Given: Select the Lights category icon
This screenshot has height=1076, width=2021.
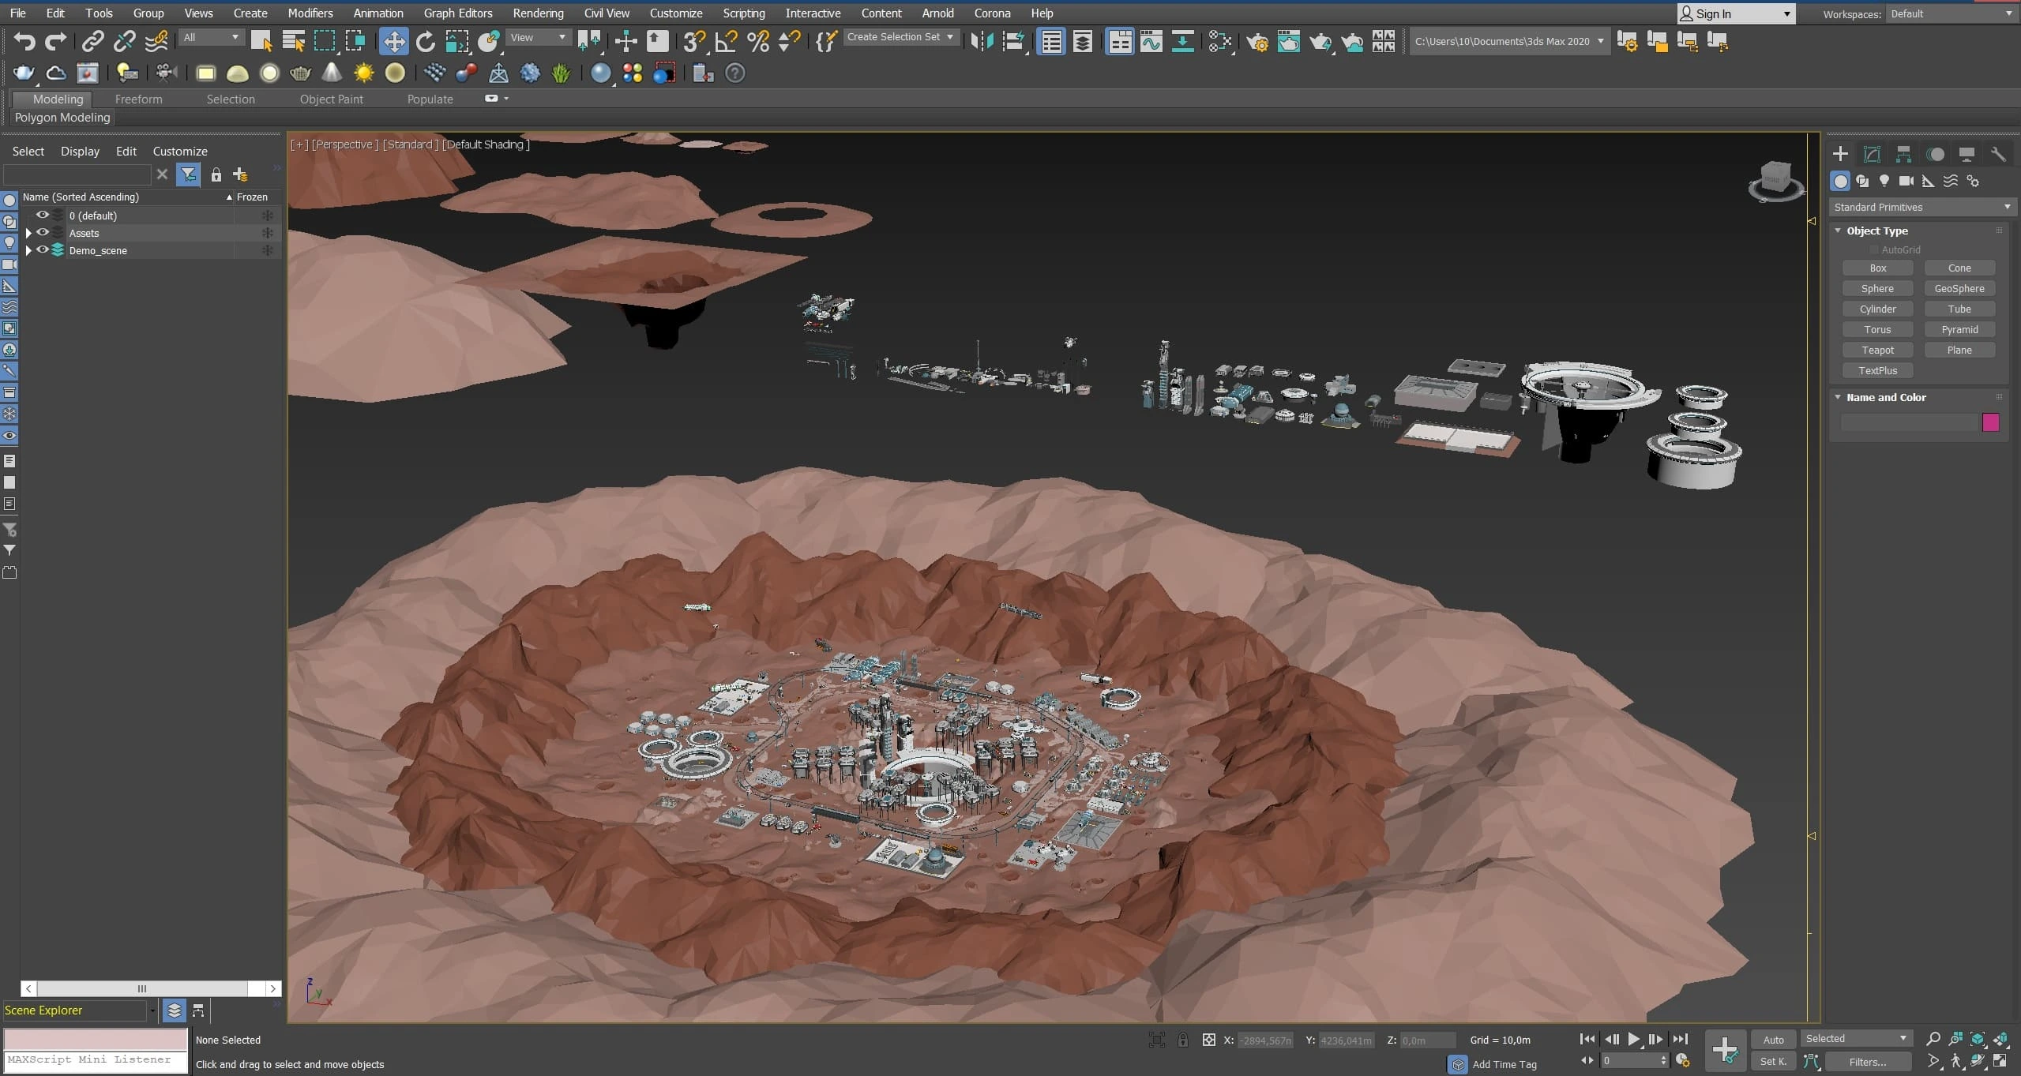Looking at the screenshot, I should pos(1884,181).
